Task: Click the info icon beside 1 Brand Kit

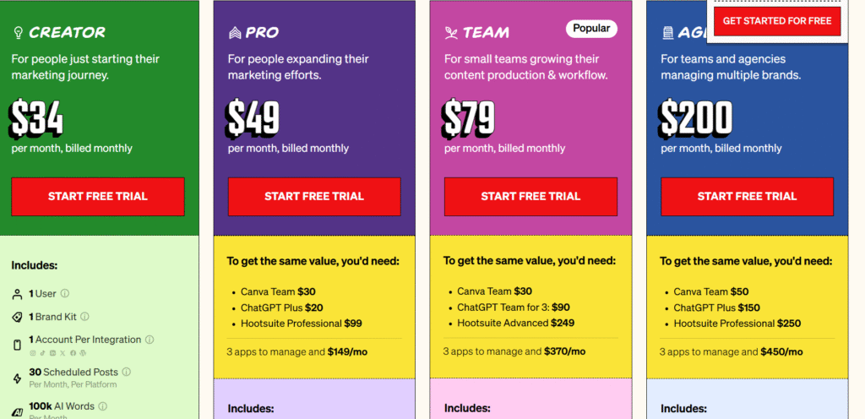Action: coord(85,317)
